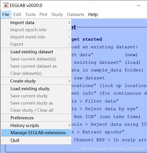Open the Import epoch info submenu arrow
The image size is (147, 153).
[69, 30]
